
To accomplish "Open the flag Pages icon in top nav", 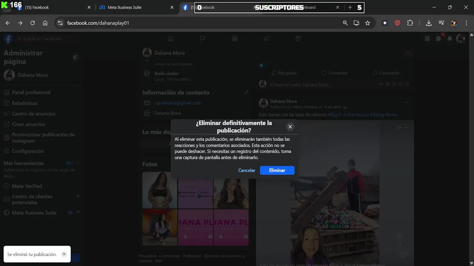I will [203, 38].
